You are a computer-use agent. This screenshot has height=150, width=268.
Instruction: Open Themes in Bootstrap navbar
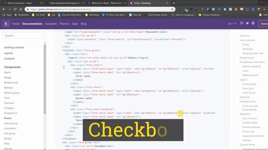(x=64, y=24)
